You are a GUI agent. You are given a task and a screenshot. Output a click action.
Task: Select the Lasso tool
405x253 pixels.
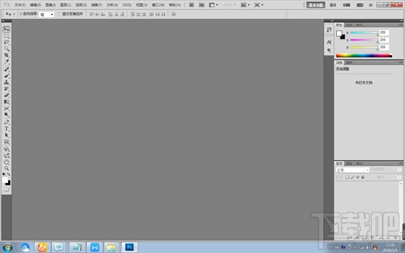[7, 42]
